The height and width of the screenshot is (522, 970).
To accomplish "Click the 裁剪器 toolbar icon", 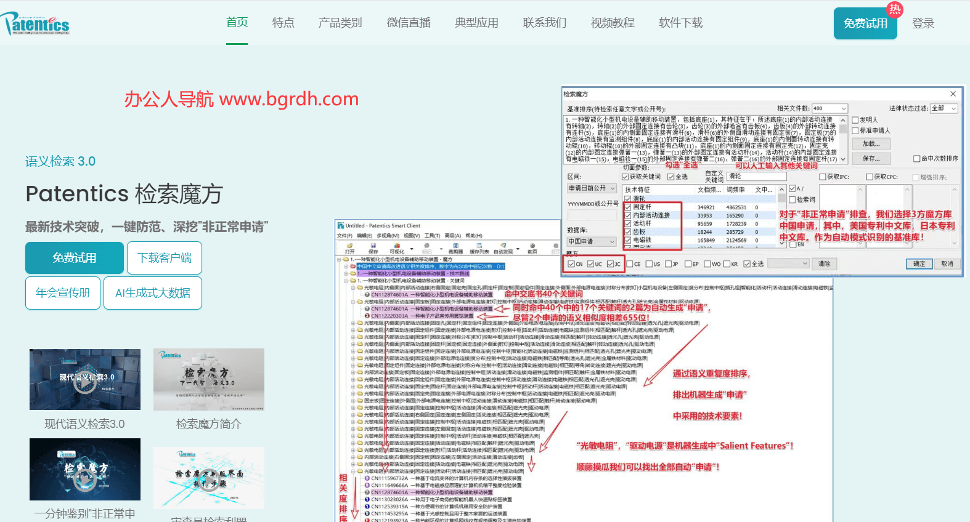I will (x=455, y=247).
